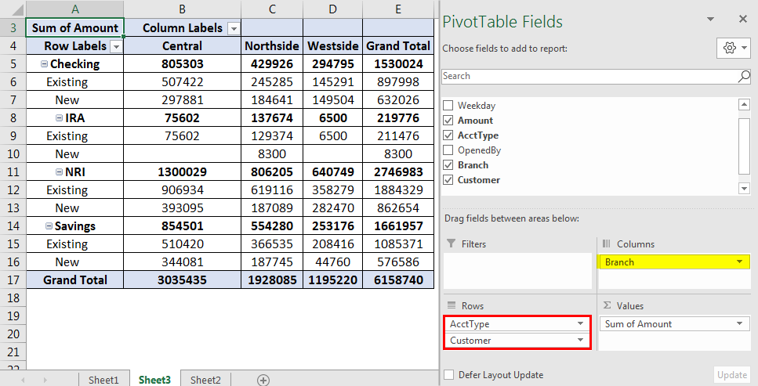Open the Column Labels filter dropdown
The height and width of the screenshot is (386, 758).
point(233,28)
